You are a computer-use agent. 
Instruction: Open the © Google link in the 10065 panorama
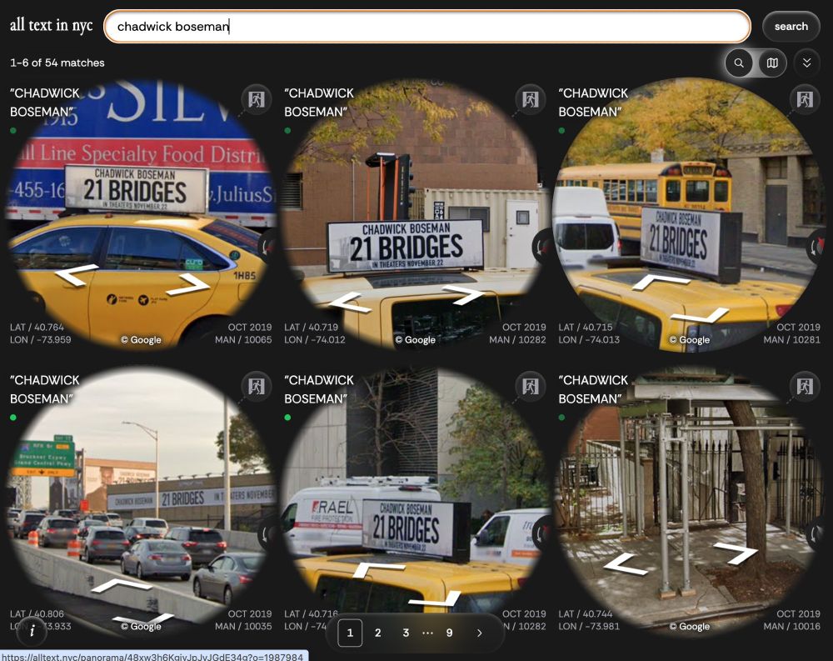(x=141, y=340)
